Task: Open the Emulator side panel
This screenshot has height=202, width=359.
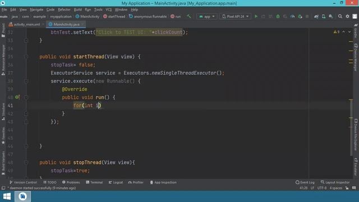Action: [x=356, y=166]
